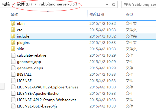Viewport: 156px width, 109px height.
Task: Select the file name calculate-relative
Action: pyautogui.click(x=31, y=55)
